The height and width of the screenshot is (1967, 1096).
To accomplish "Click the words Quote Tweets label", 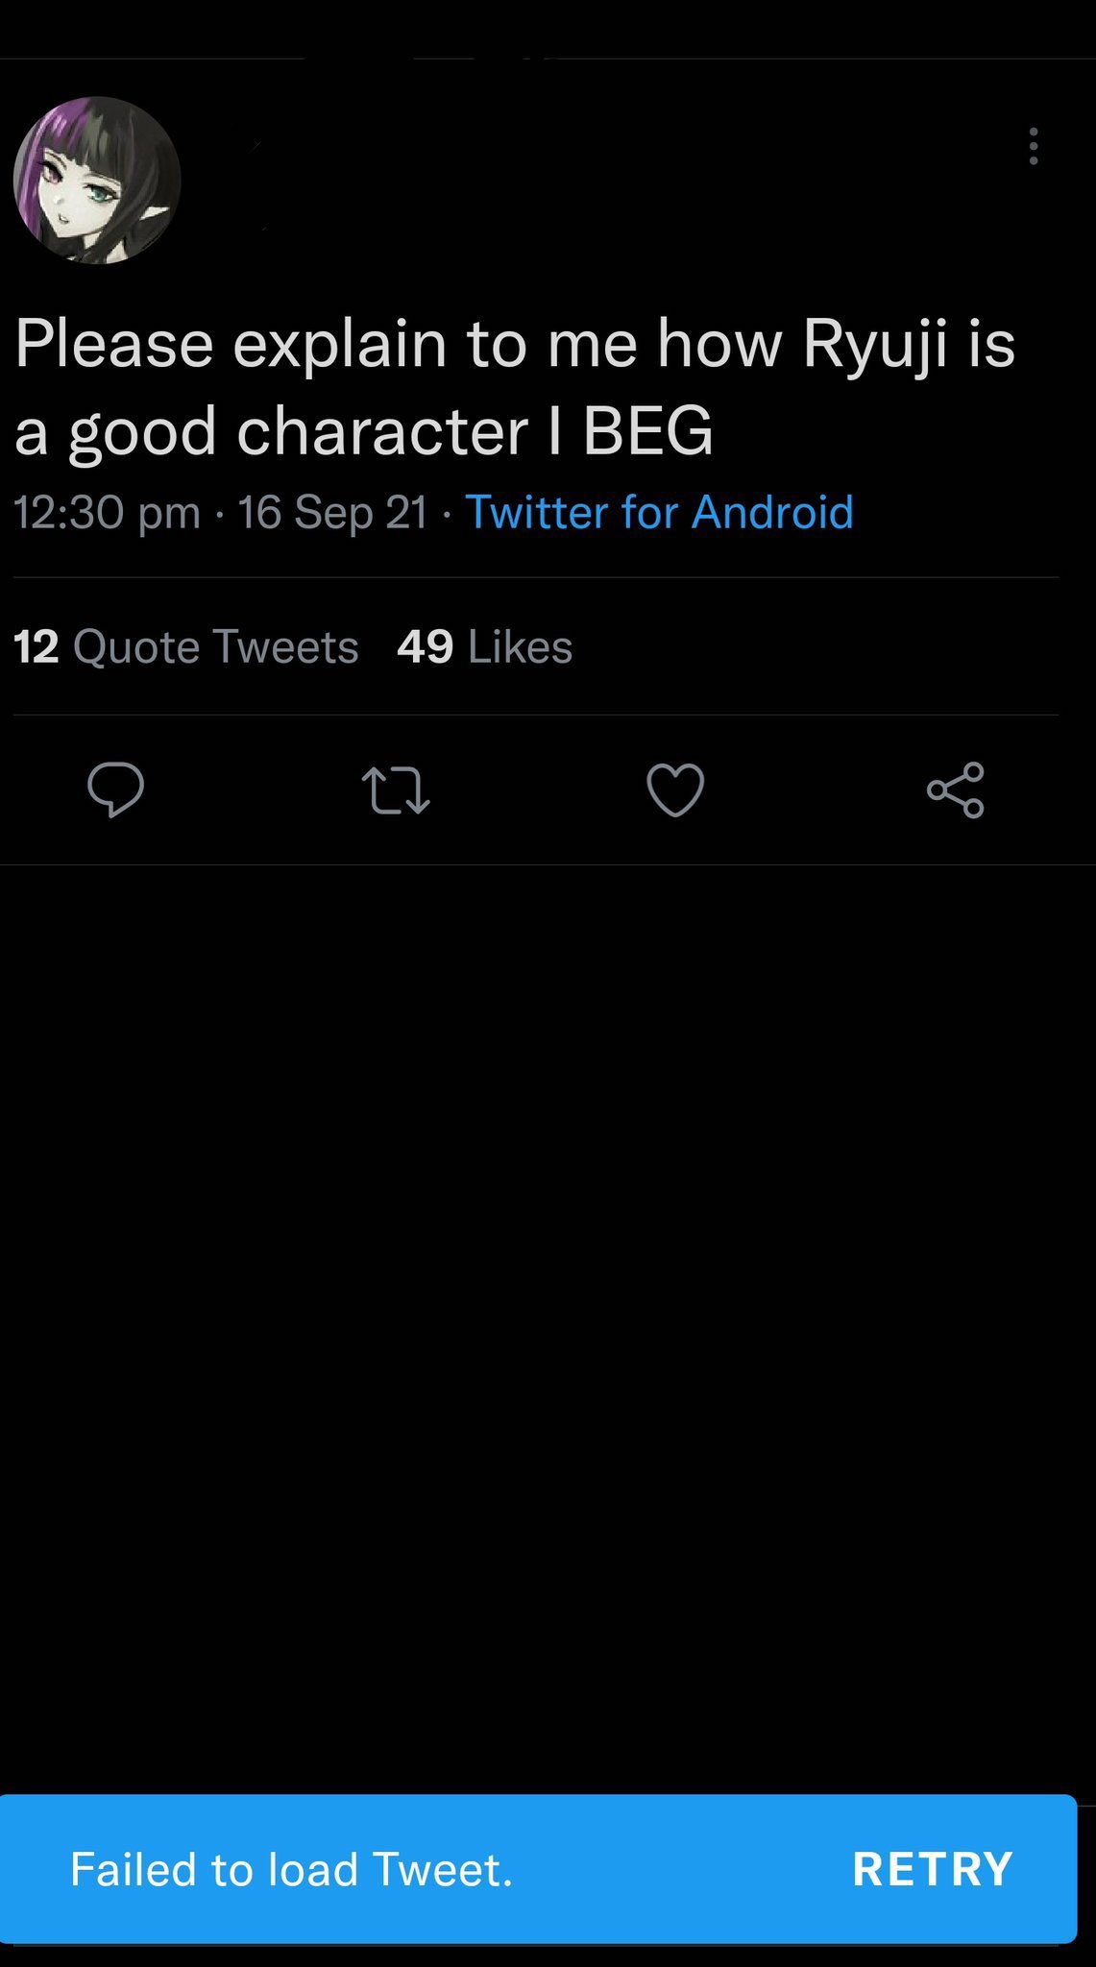I will (x=216, y=646).
